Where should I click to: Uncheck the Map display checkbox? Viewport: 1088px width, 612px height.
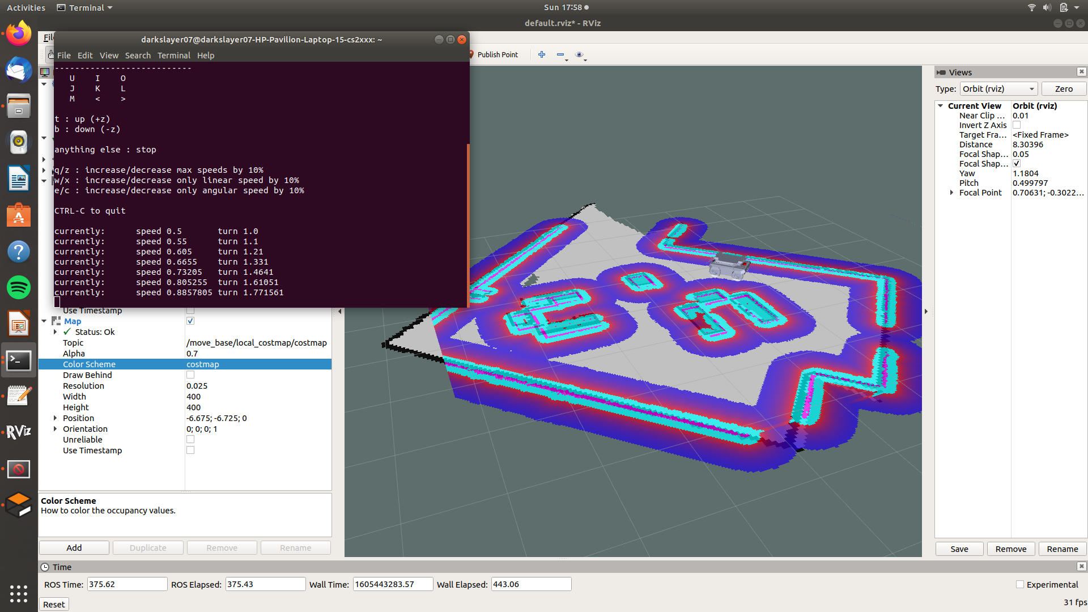(190, 321)
